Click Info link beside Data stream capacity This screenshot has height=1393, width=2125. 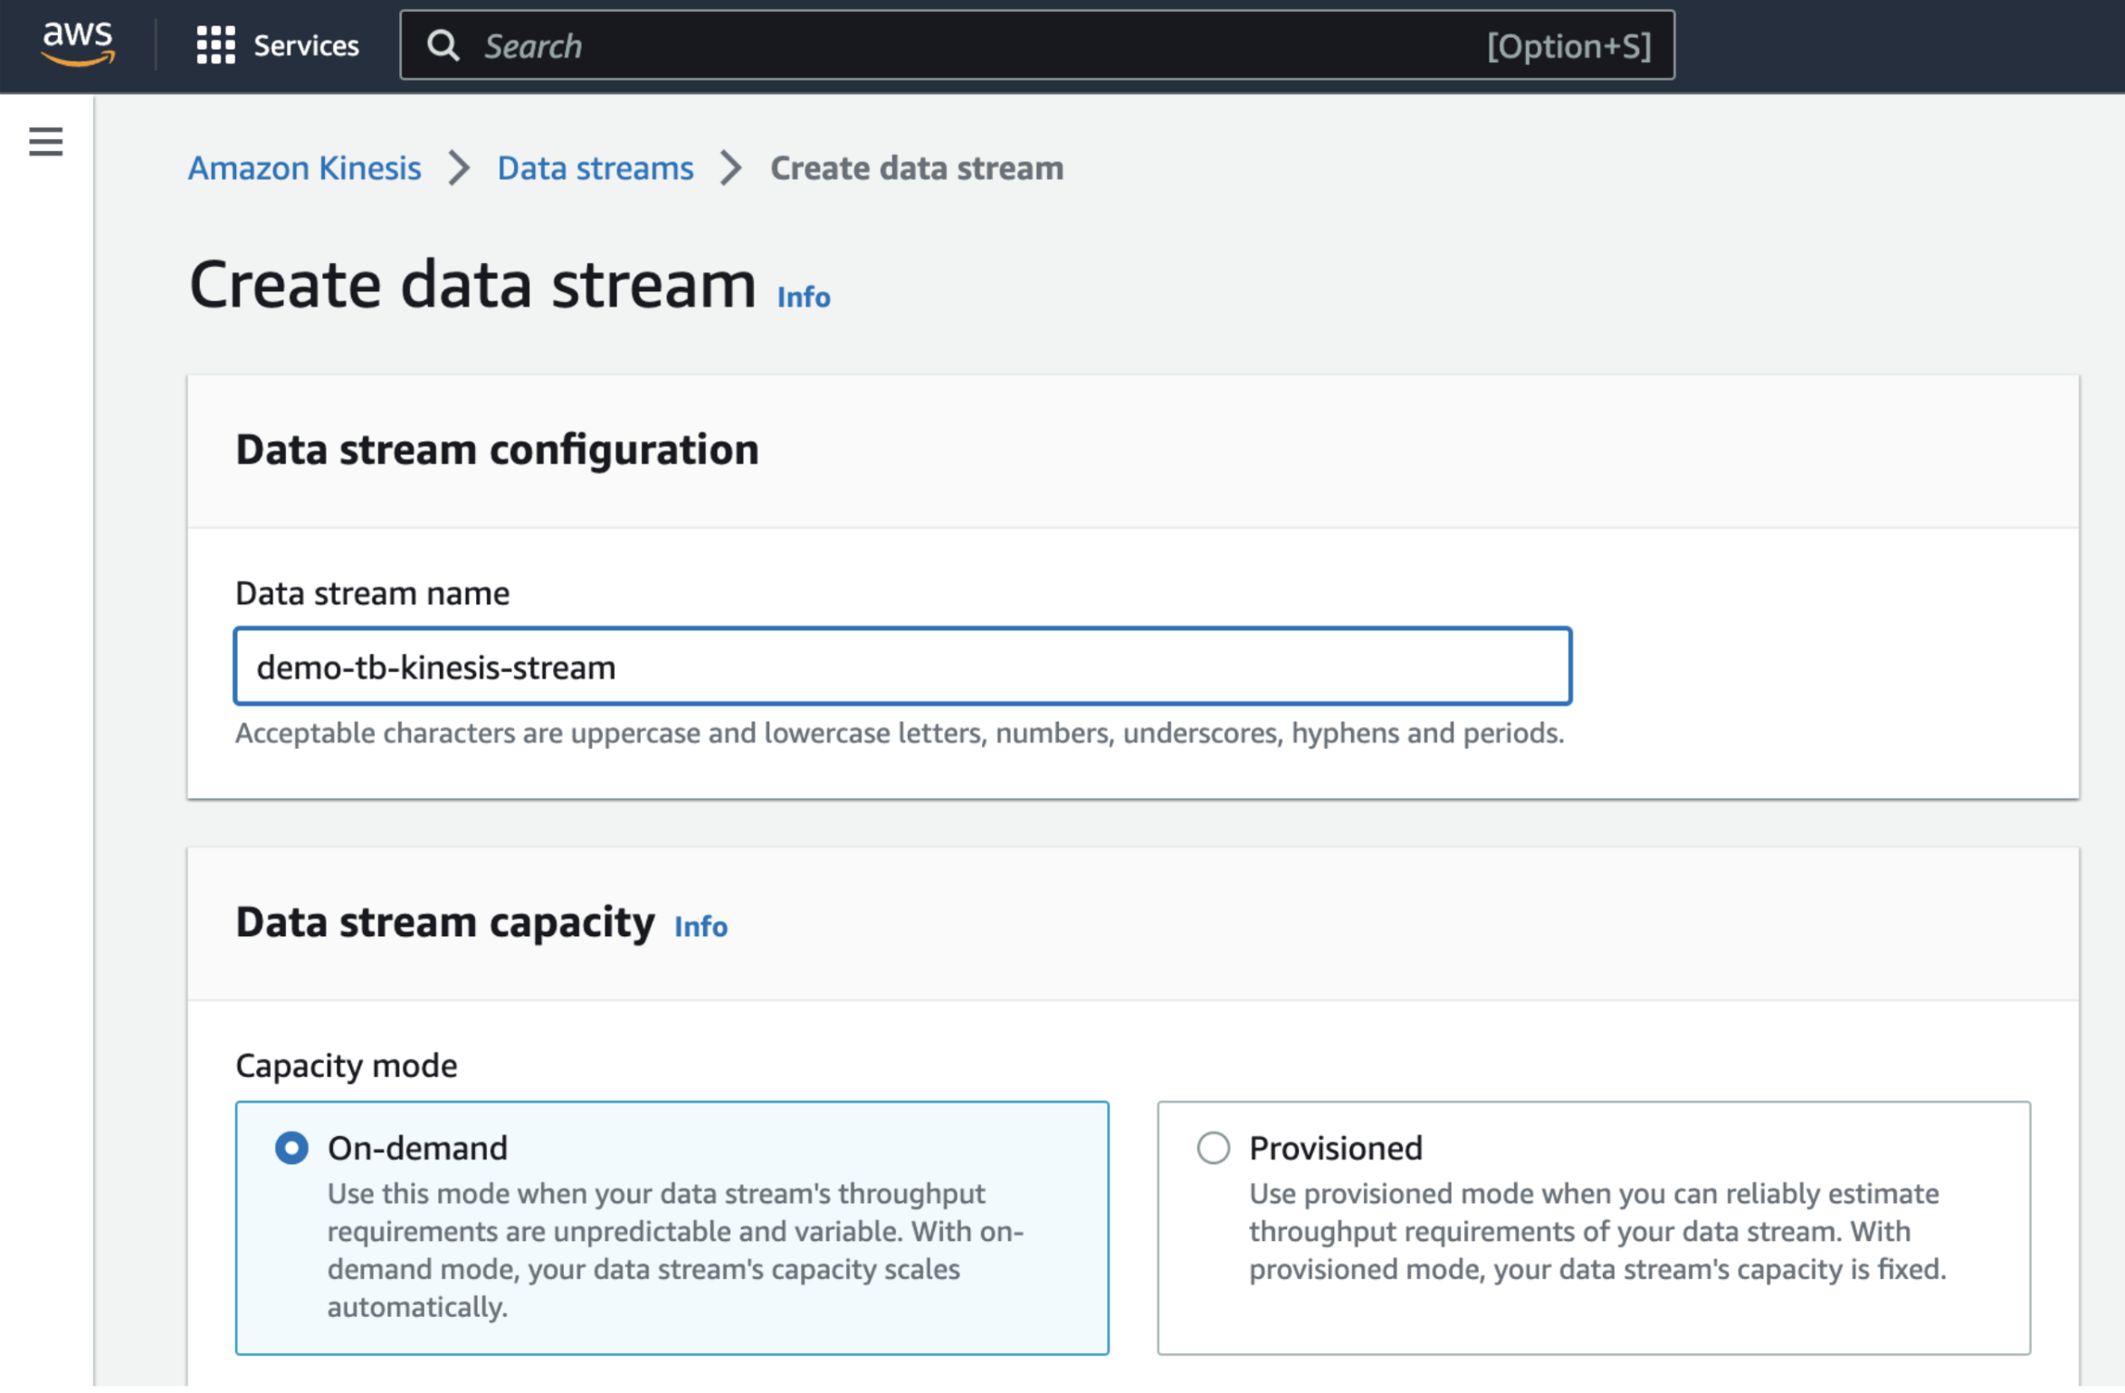tap(700, 926)
